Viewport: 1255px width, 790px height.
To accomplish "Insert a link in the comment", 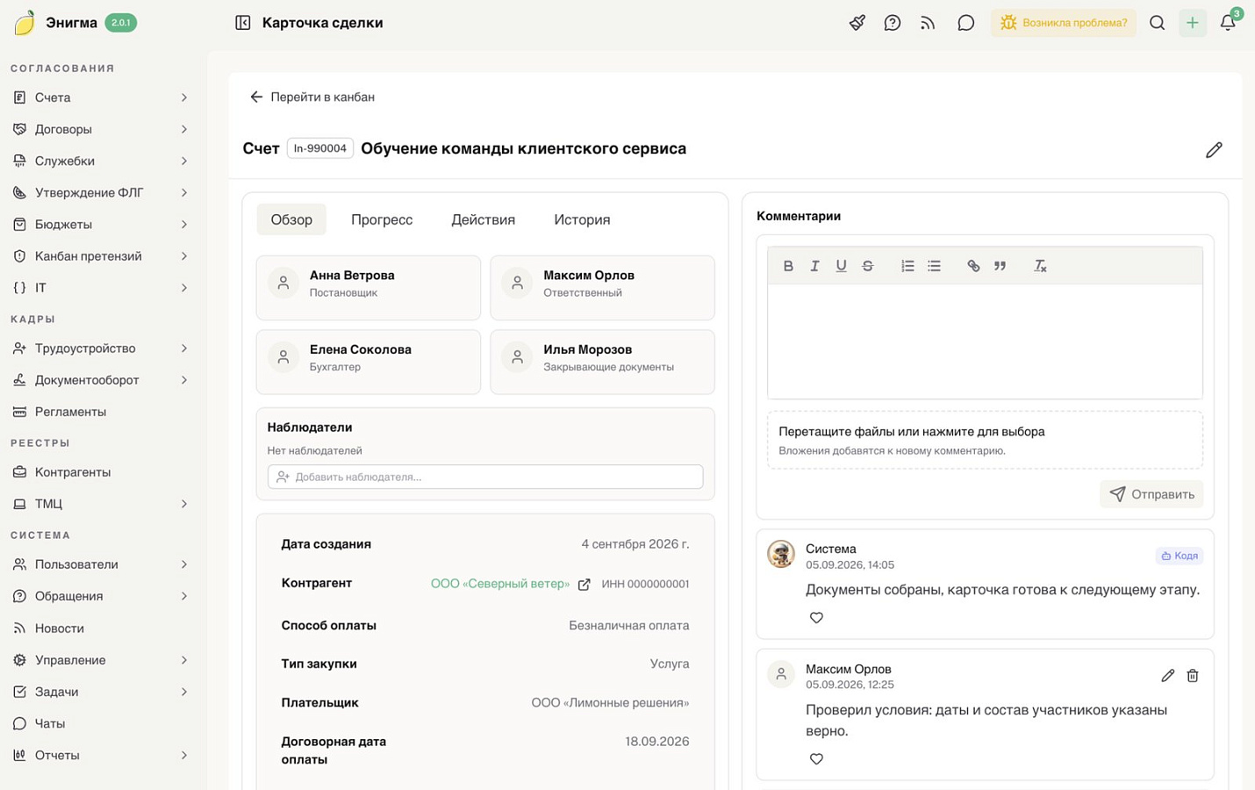I will 973,266.
